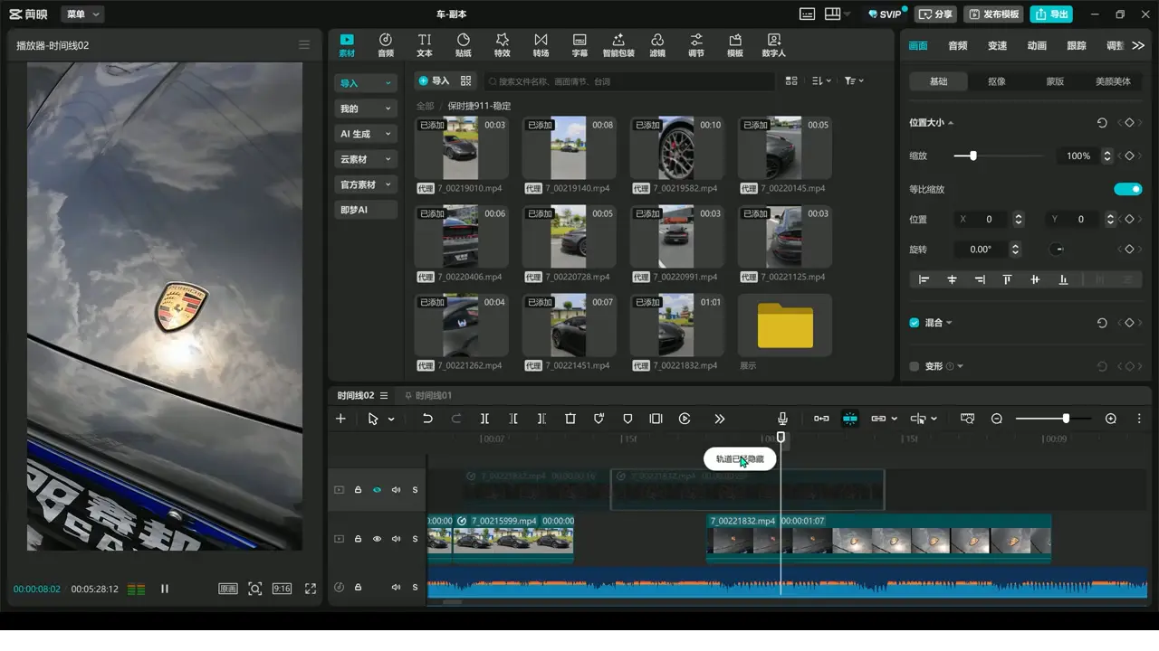Image resolution: width=1159 pixels, height=651 pixels.
Task: Open the 文本 text tool icon
Action: click(424, 45)
